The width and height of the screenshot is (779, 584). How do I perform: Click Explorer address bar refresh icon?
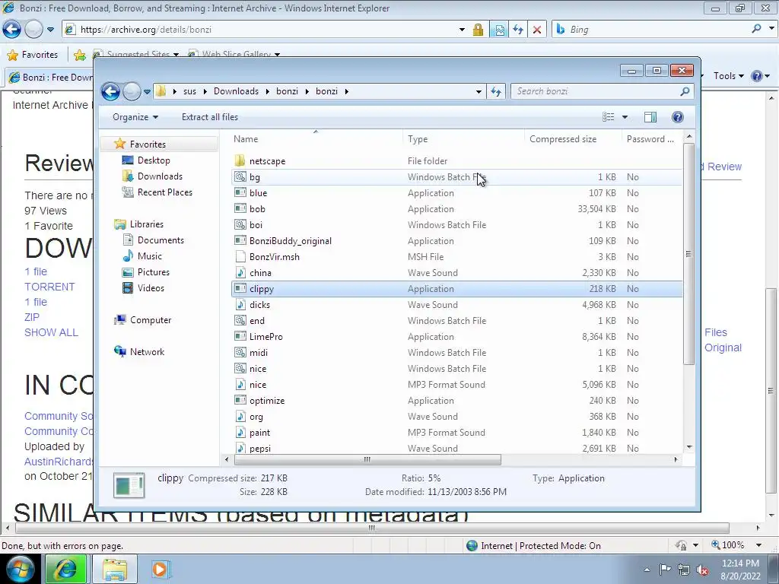pos(496,91)
